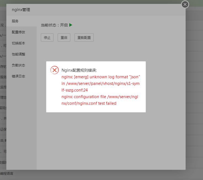Go to the 性能调整 tab
203x180 pixels.
[x=18, y=54]
